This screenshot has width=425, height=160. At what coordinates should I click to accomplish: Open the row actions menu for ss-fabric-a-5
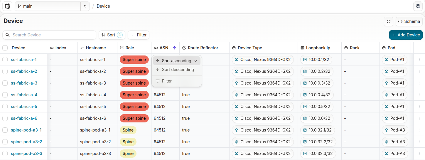click(x=419, y=107)
